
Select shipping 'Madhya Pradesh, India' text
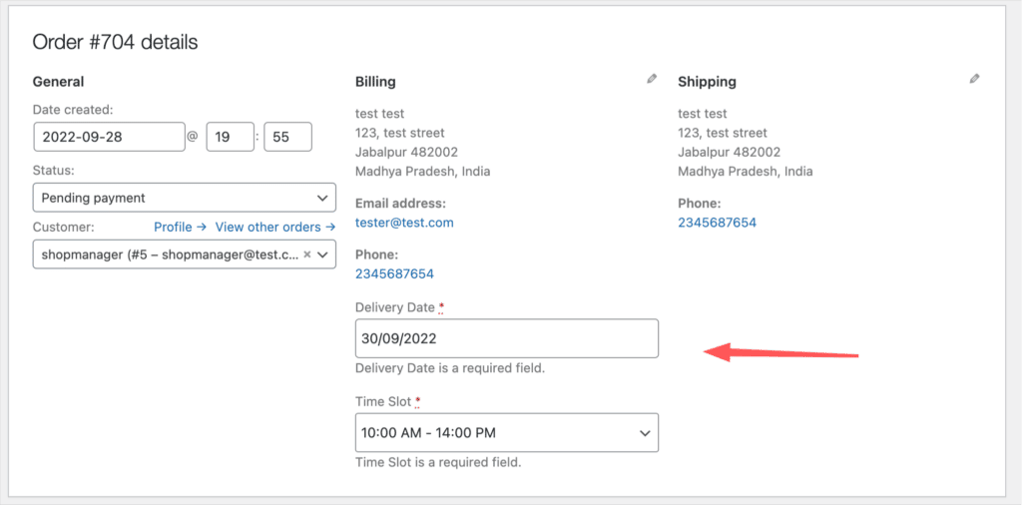click(745, 172)
